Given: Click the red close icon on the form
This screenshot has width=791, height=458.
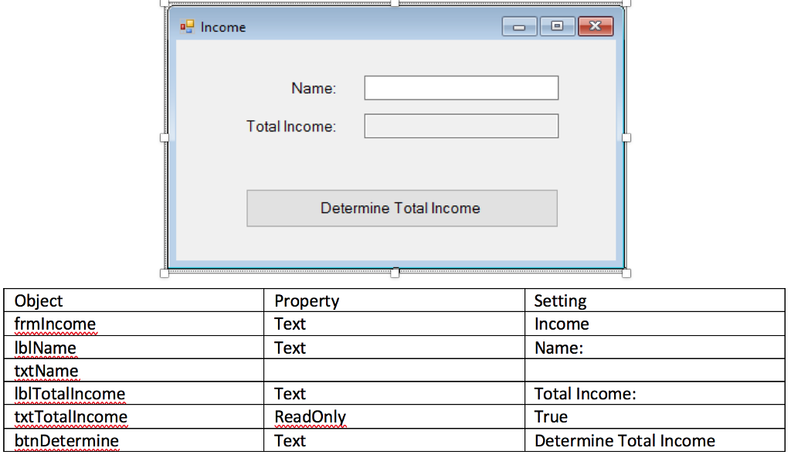Looking at the screenshot, I should [595, 25].
